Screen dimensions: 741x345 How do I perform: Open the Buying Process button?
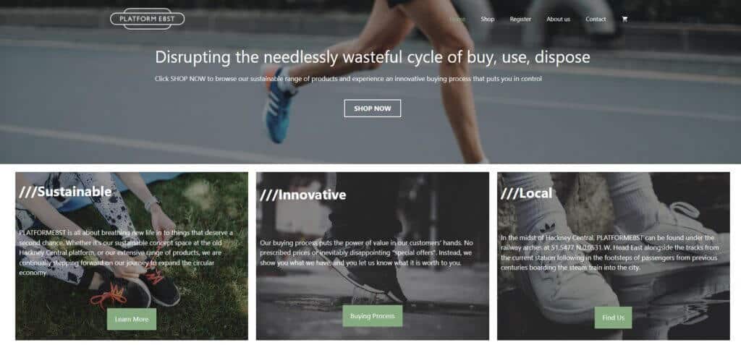[x=373, y=315]
